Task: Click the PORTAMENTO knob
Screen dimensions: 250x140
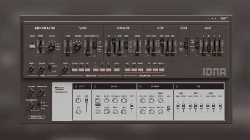Action: [31, 105]
